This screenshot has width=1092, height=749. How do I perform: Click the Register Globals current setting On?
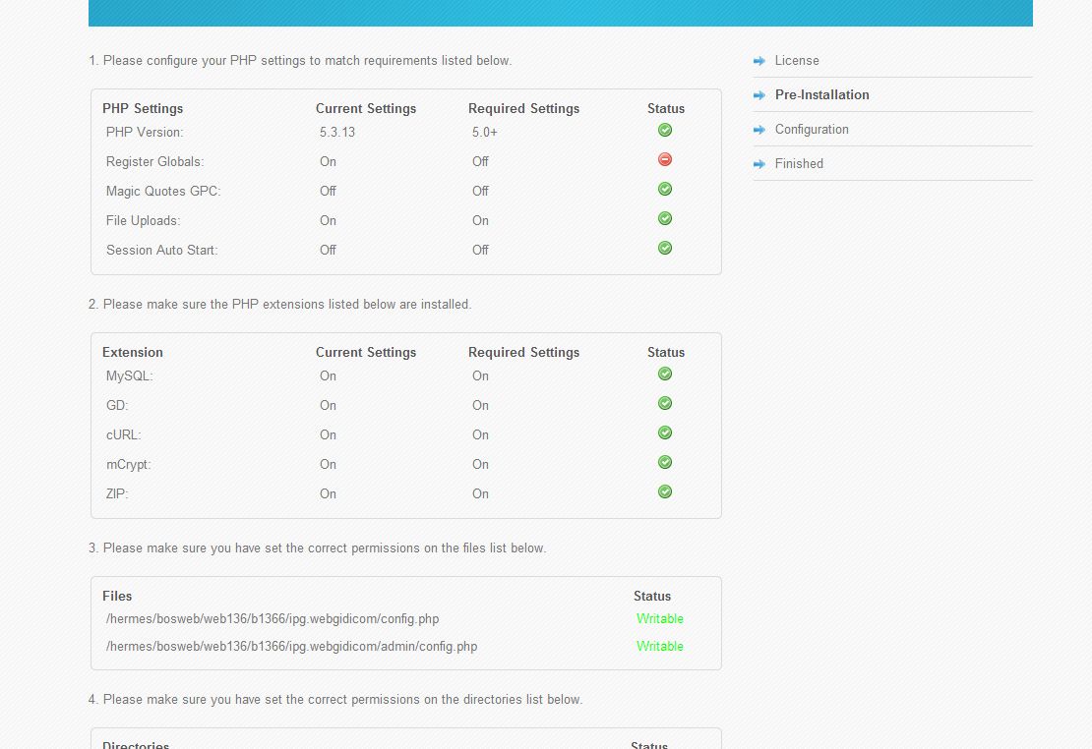(x=328, y=161)
